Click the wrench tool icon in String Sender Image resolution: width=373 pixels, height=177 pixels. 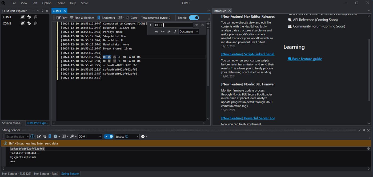coord(72,137)
